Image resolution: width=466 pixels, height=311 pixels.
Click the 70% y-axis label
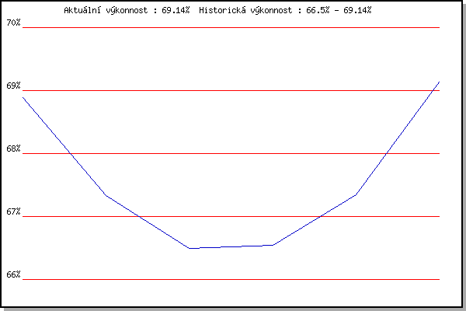(13, 23)
